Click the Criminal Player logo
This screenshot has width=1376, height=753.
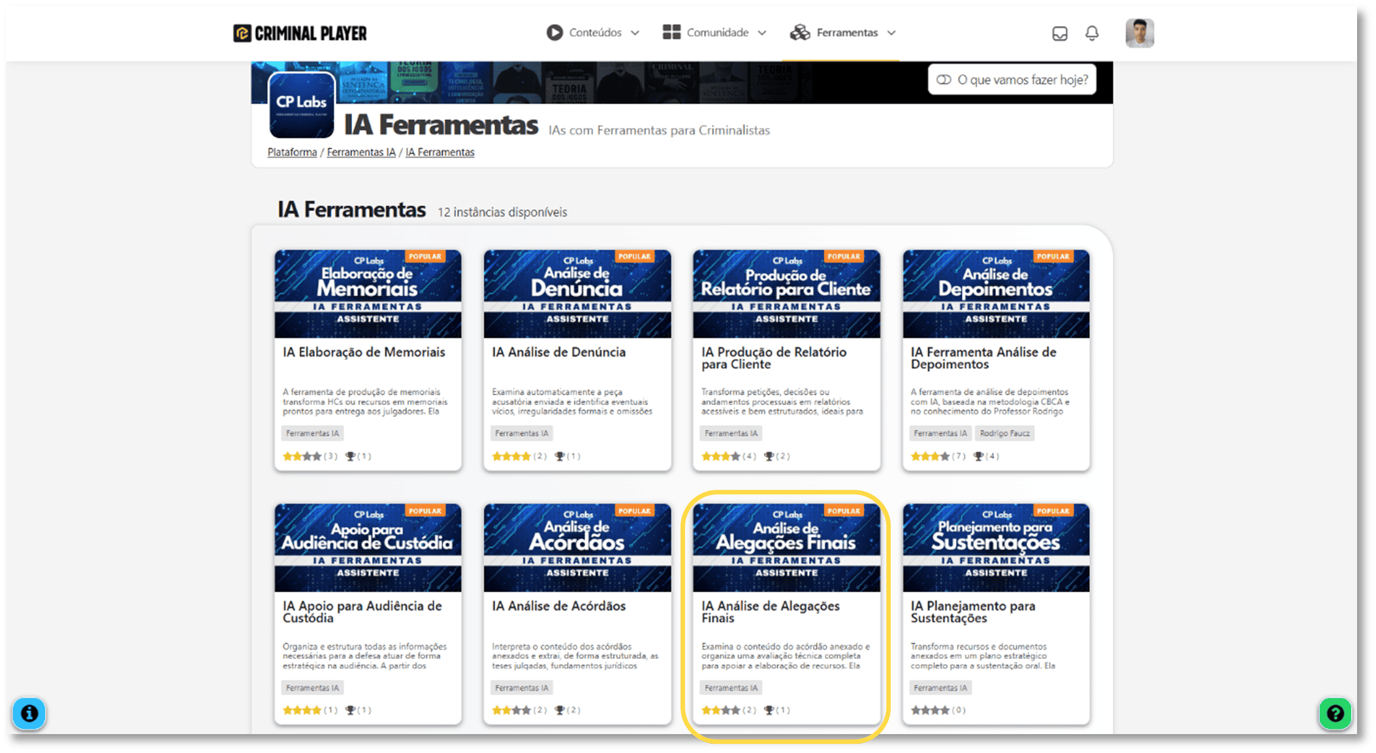300,33
